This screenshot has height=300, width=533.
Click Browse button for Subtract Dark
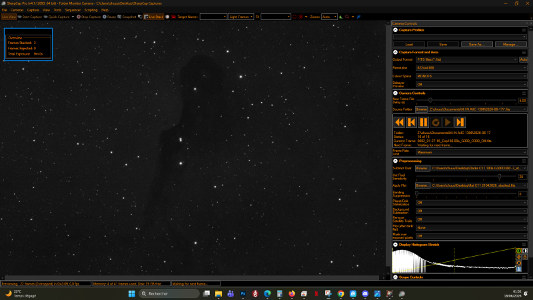[422, 168]
